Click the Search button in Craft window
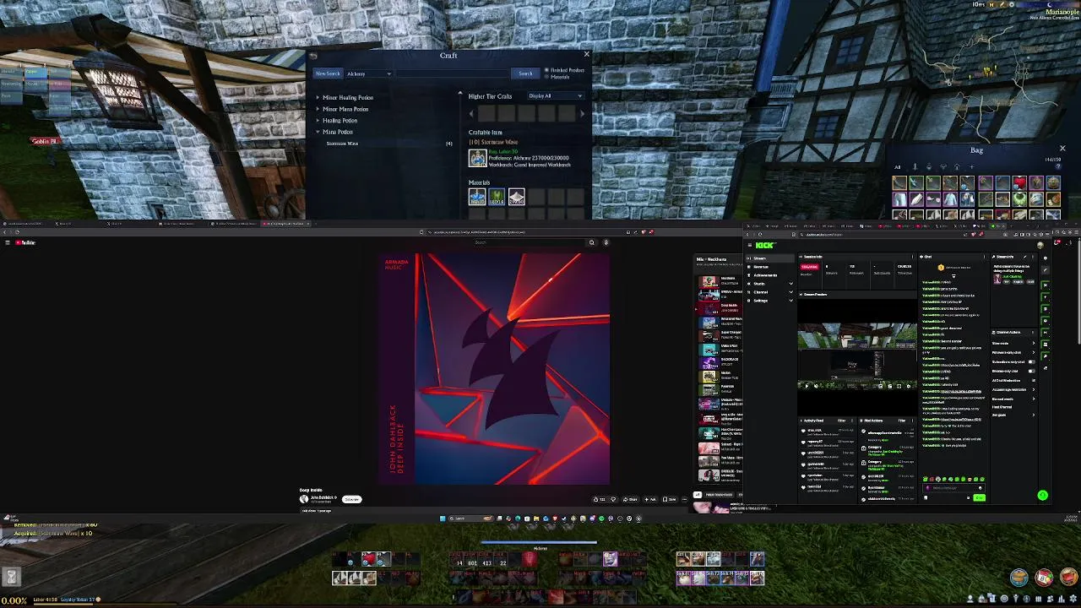This screenshot has width=1081, height=608. pos(525,73)
